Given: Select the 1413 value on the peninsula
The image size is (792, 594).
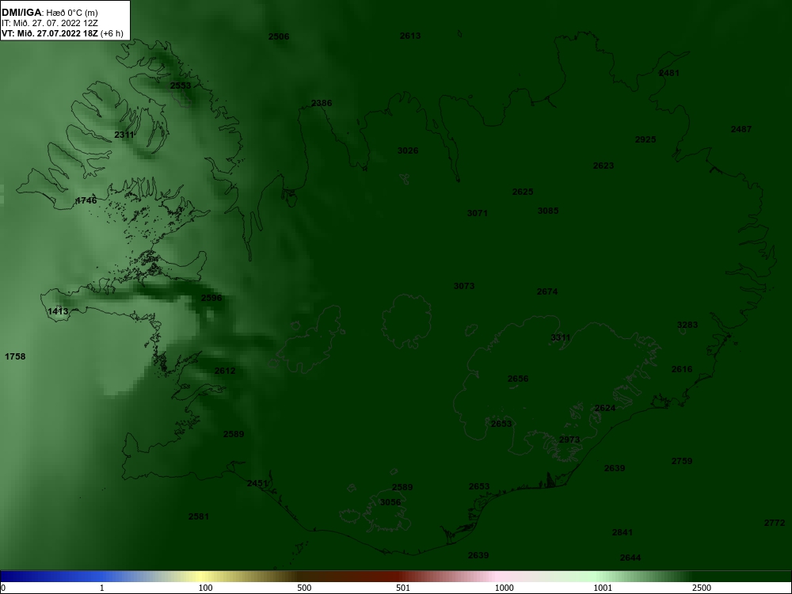Looking at the screenshot, I should pos(58,311).
